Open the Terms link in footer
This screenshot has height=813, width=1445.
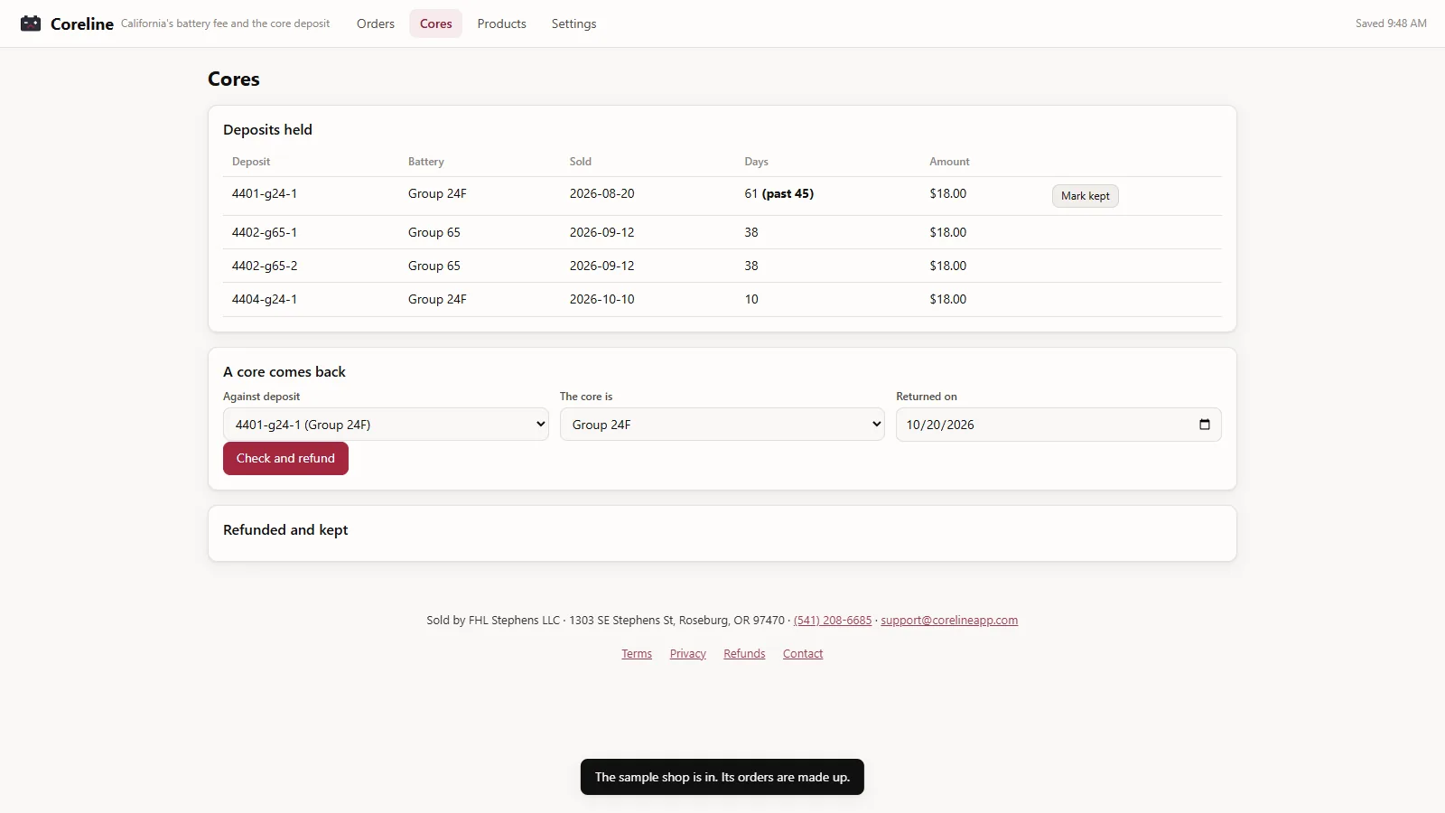637,654
